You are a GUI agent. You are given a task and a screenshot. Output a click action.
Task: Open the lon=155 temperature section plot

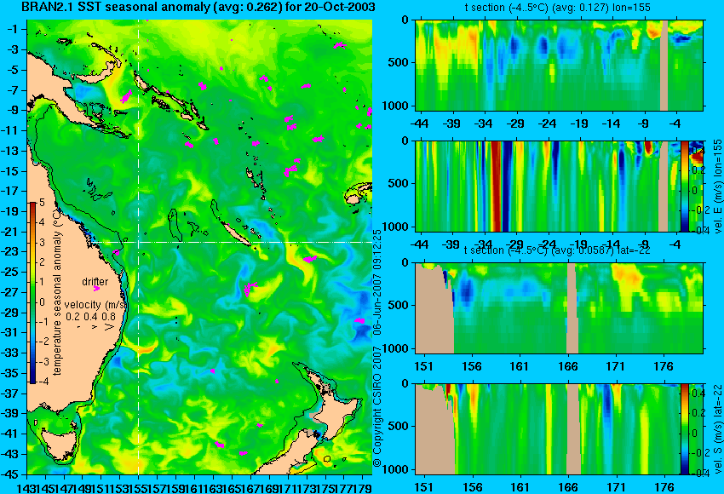tap(559, 65)
